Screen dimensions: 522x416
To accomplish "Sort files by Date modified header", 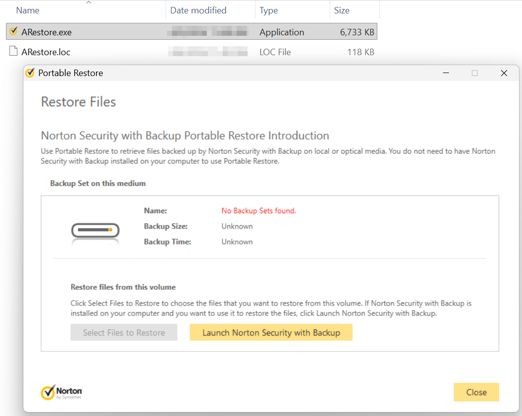I will (198, 10).
